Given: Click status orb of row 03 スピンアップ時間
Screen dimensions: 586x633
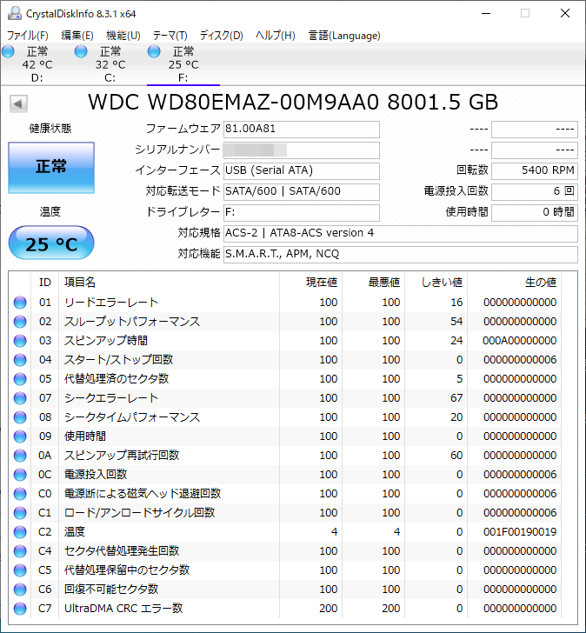Looking at the screenshot, I should (x=20, y=341).
